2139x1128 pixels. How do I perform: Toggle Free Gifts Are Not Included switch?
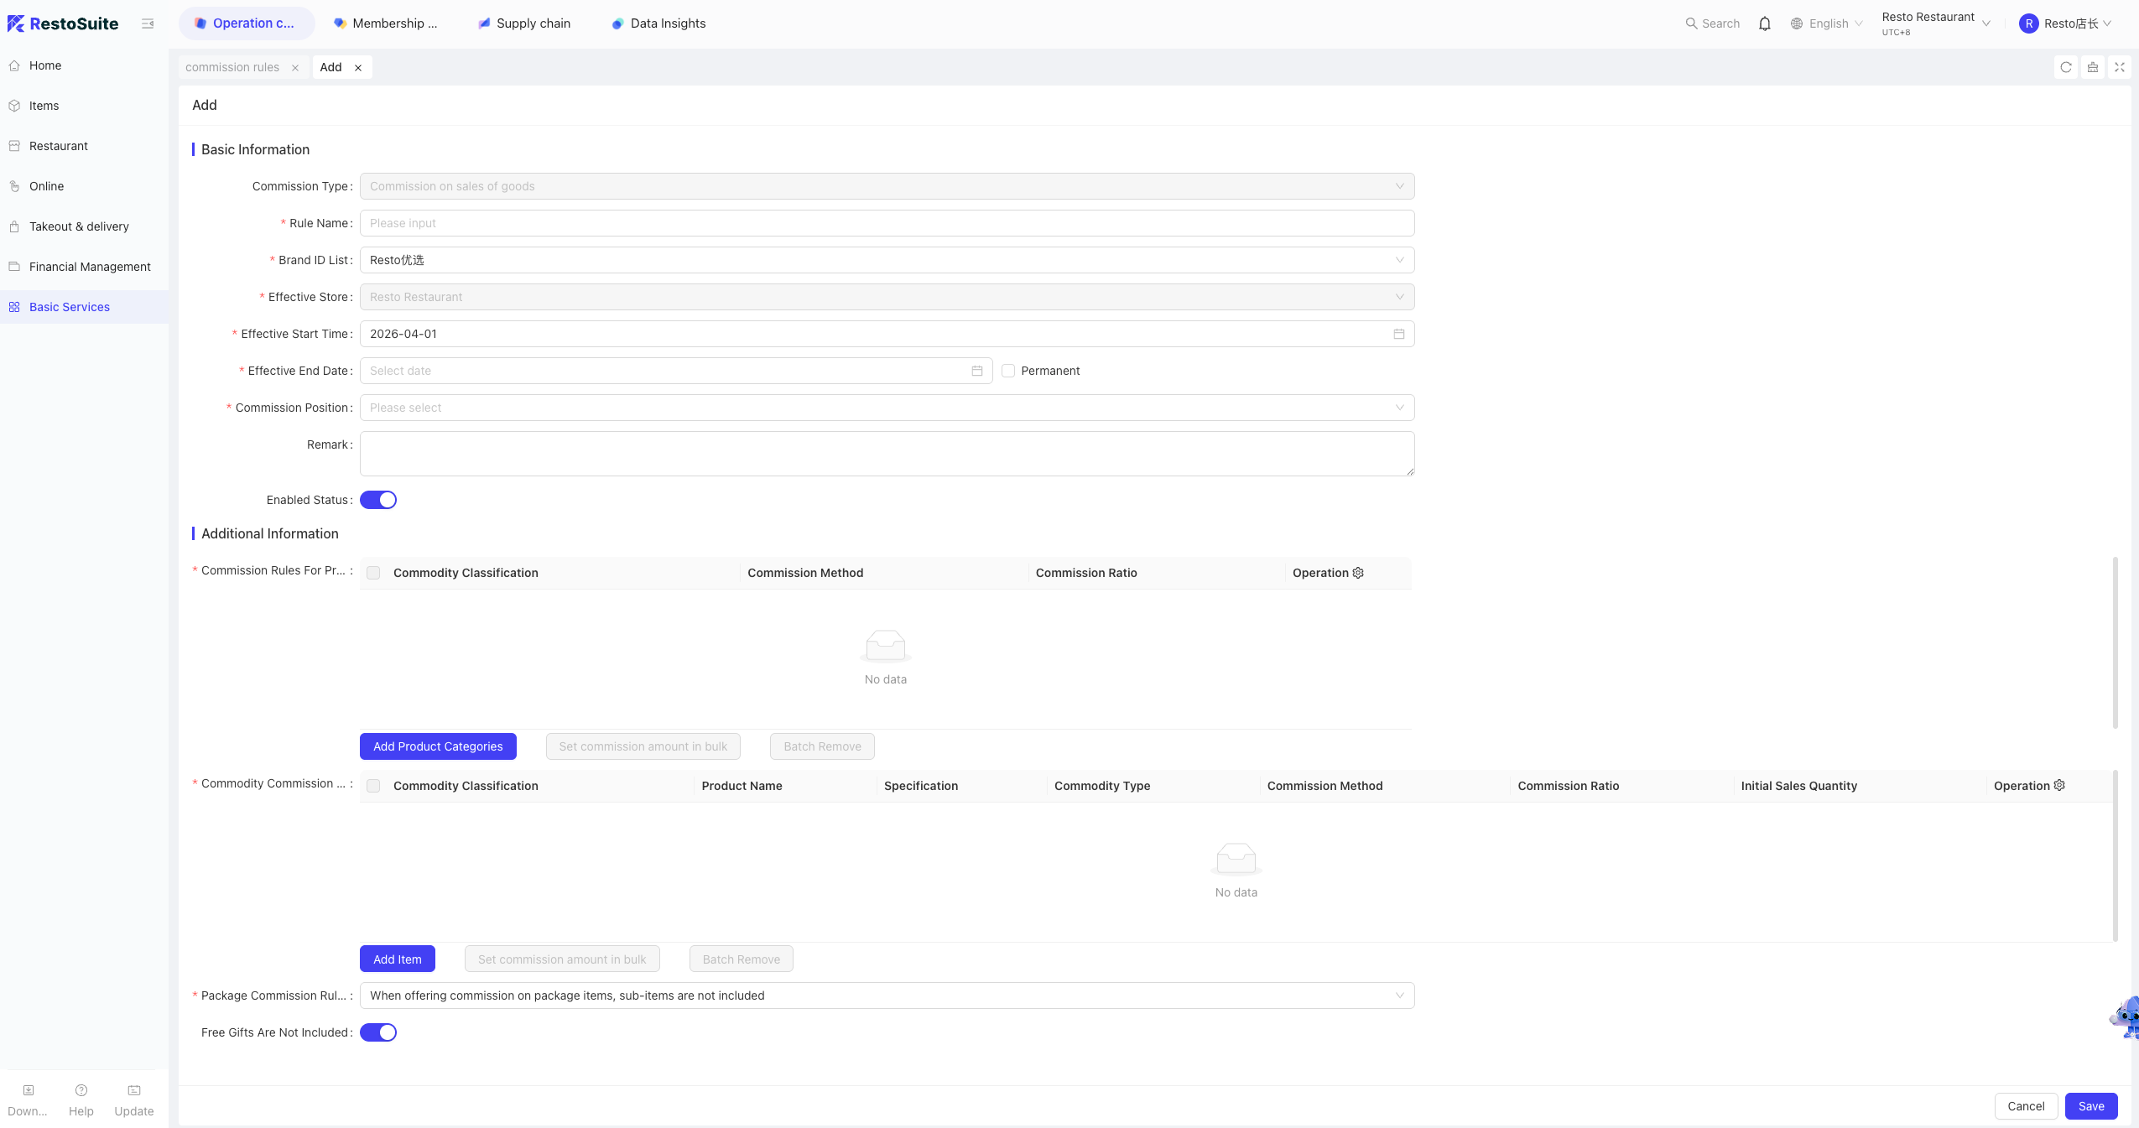378,1032
